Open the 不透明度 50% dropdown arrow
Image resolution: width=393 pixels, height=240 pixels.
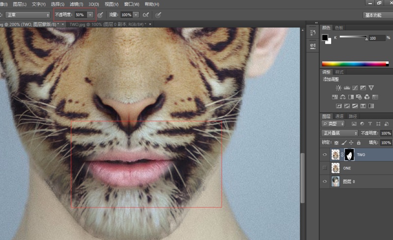click(x=90, y=15)
